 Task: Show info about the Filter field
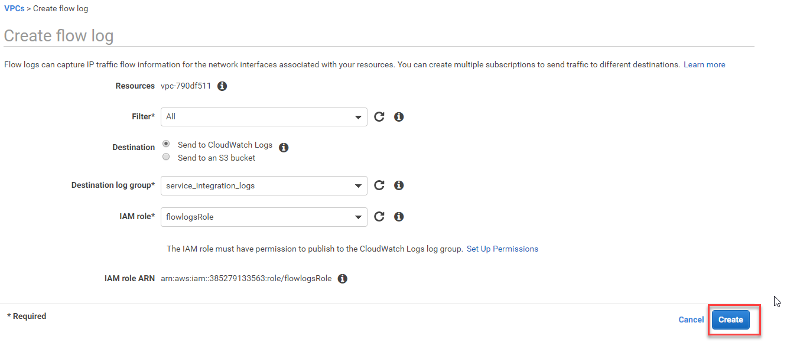(399, 117)
